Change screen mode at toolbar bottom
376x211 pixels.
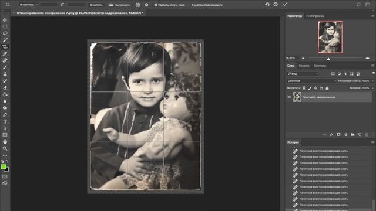click(5, 183)
